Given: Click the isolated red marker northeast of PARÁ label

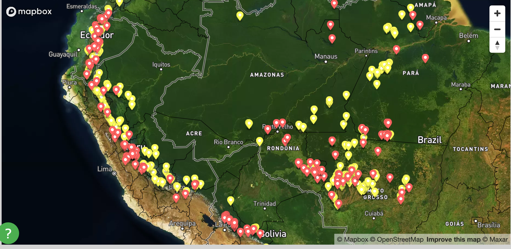Looking at the screenshot, I should (425, 58).
